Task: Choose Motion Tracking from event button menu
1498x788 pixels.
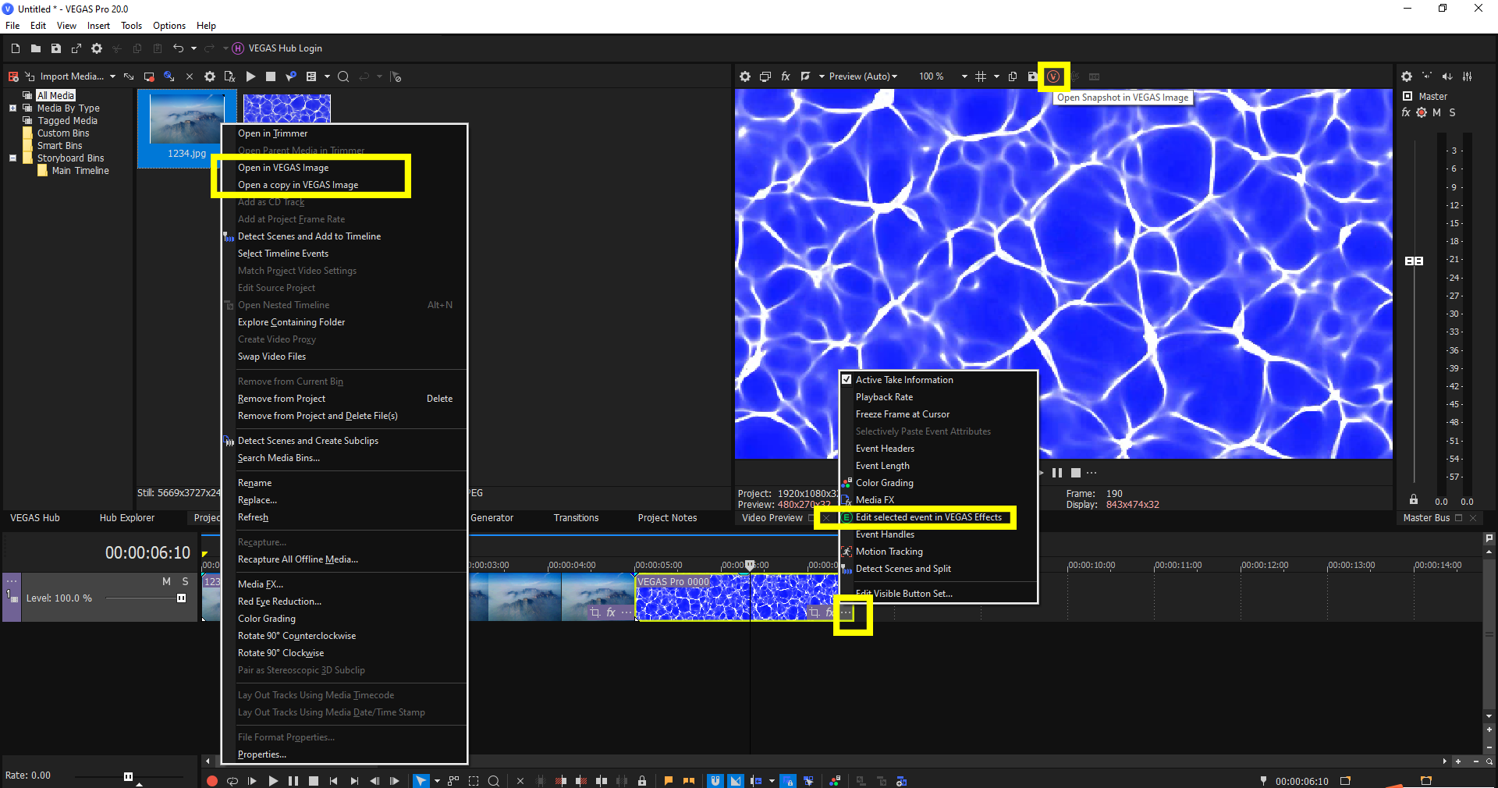Action: click(x=889, y=552)
